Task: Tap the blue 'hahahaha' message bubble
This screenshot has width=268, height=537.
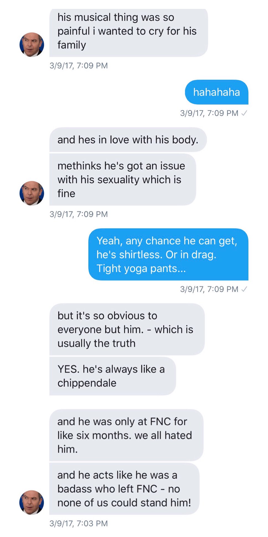Action: click(217, 92)
